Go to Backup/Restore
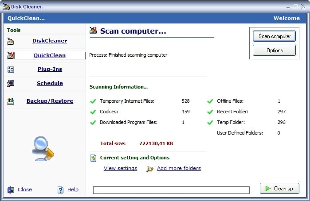Image resolution: width=310 pixels, height=201 pixels. pyautogui.click(x=50, y=101)
